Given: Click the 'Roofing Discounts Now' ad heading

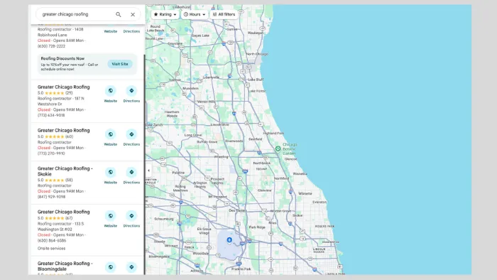Looking at the screenshot, I should pyautogui.click(x=62, y=58).
